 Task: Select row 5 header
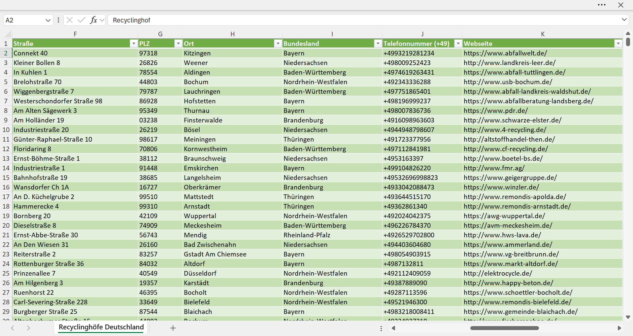tap(6, 82)
